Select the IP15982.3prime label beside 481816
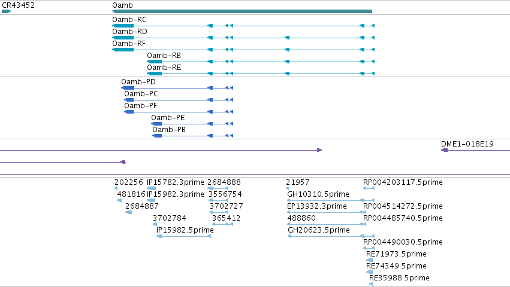The image size is (510, 287). tap(176, 194)
